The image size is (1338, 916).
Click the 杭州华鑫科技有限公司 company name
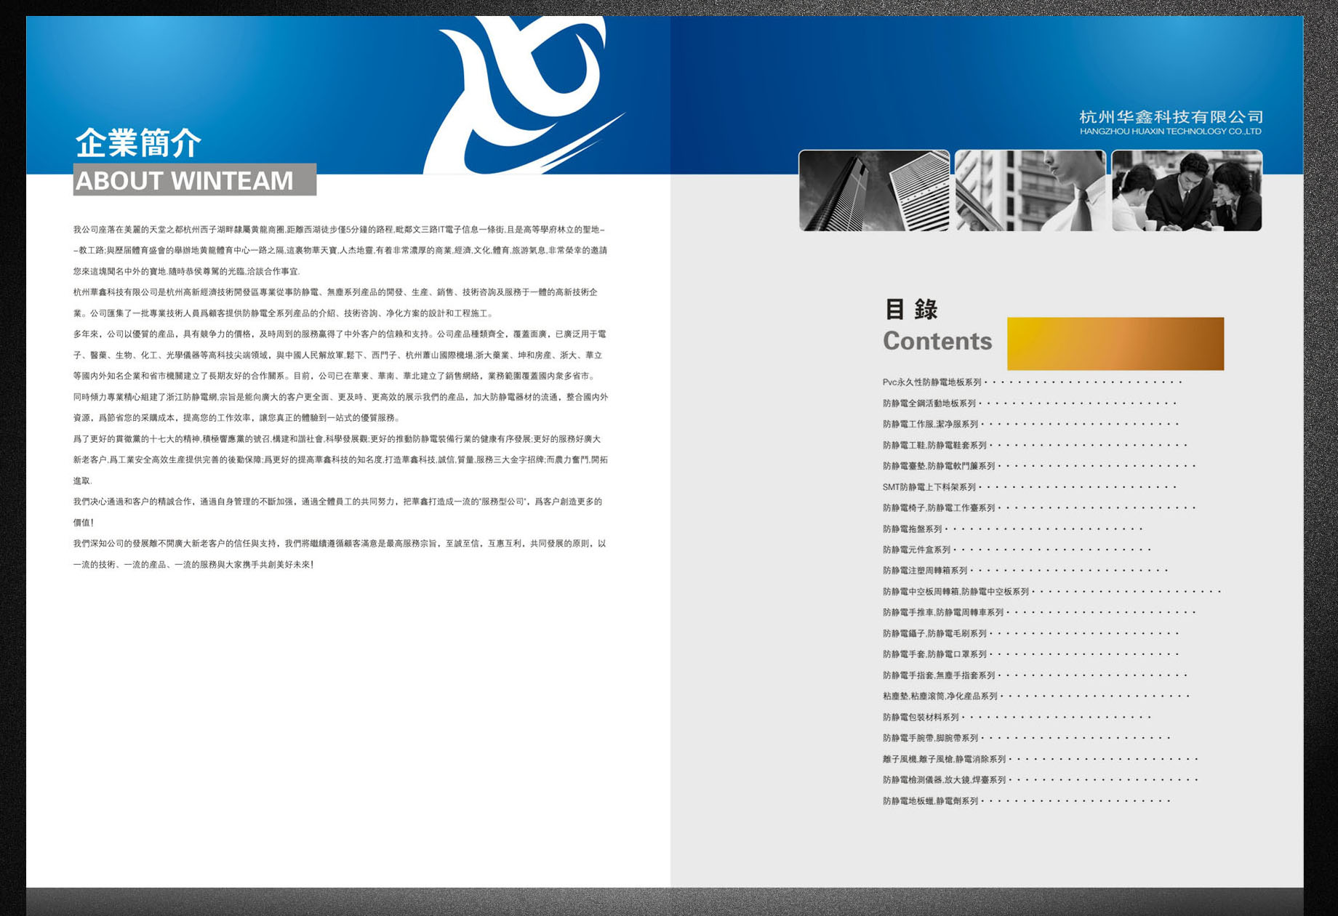click(1171, 117)
